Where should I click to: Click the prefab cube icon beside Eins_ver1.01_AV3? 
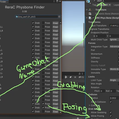[x=17, y=17]
